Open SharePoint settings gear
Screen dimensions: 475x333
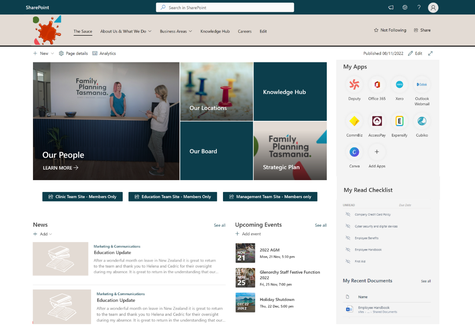(405, 7)
